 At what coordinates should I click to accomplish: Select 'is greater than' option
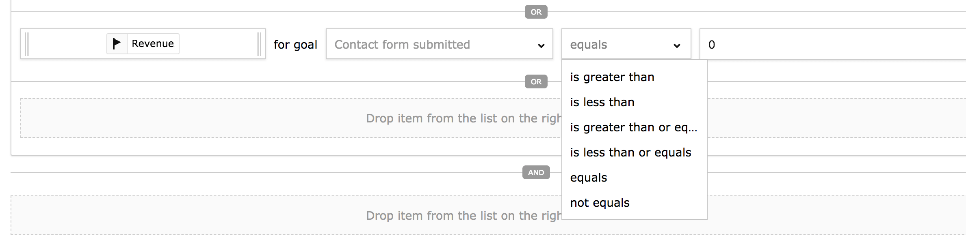[x=612, y=77]
